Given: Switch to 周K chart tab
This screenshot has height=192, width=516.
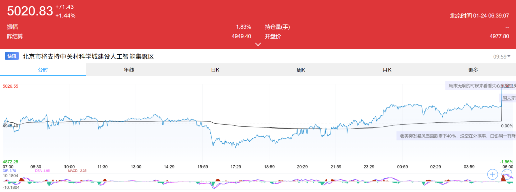Looking at the screenshot, I should 301,70.
